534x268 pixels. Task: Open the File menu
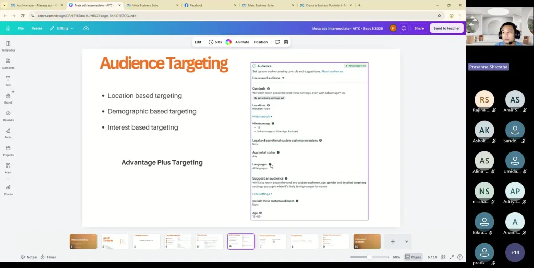point(21,28)
